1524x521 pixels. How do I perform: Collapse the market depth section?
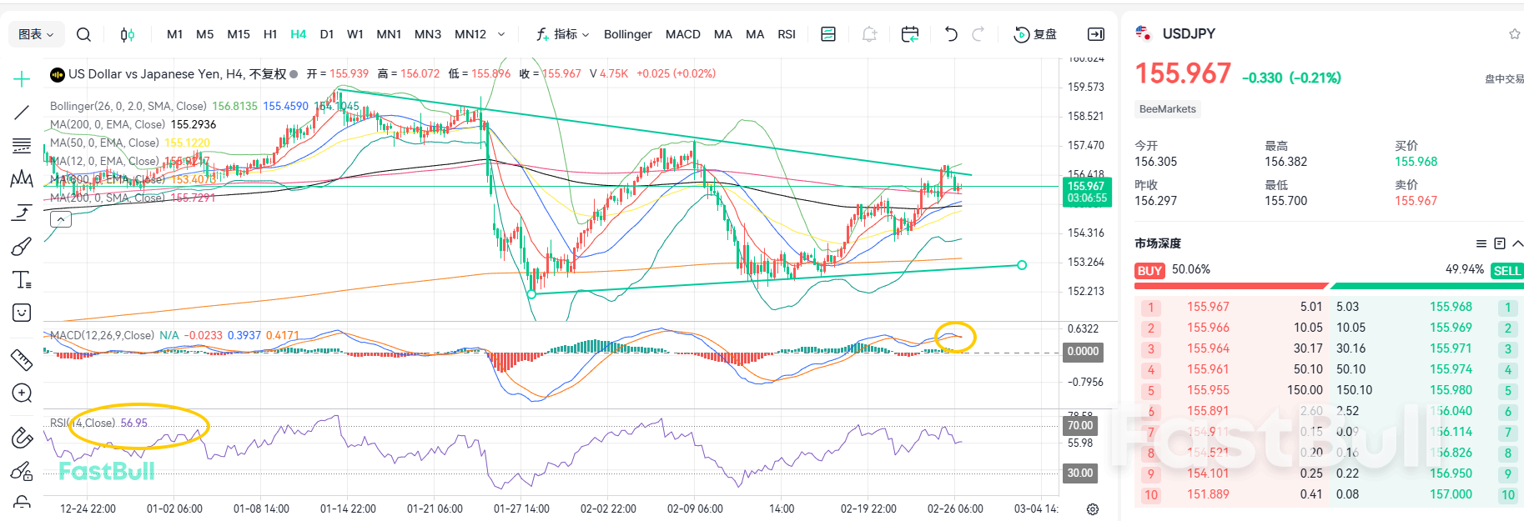pos(1517,243)
